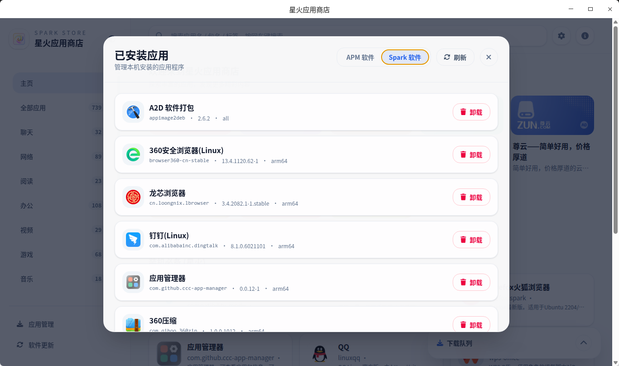Image resolution: width=619 pixels, height=366 pixels.
Task: Switch to APM 软件 view
Action: 360,57
